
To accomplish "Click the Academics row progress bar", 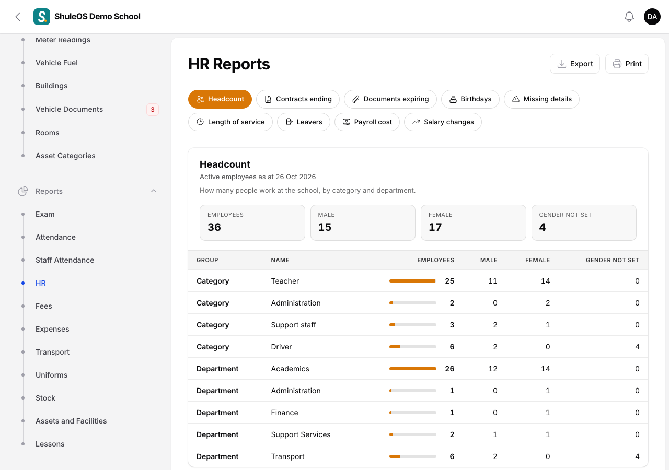I will [x=413, y=369].
